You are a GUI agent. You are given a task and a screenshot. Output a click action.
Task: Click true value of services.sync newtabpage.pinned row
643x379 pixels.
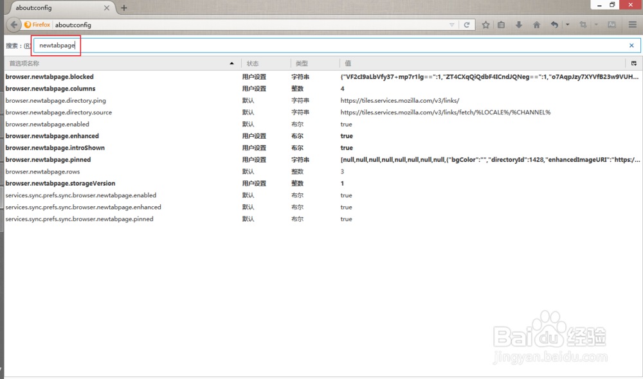[x=346, y=219]
